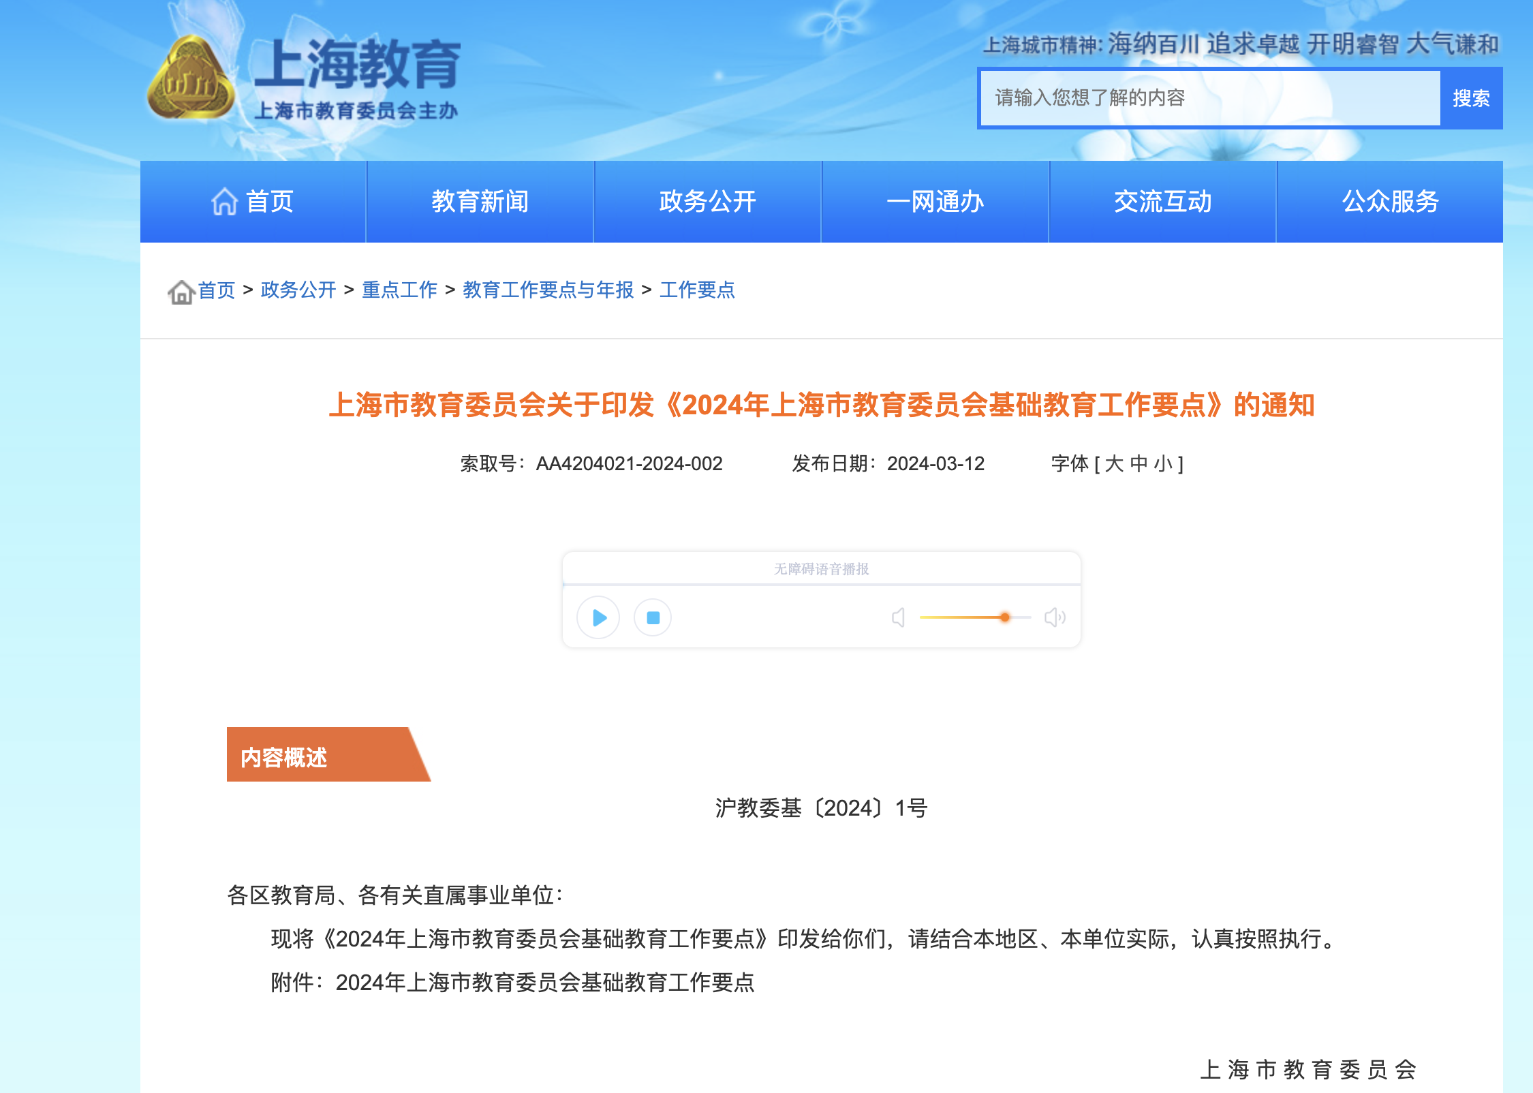Set font size to large (大)
This screenshot has width=1533, height=1093.
tap(1114, 464)
